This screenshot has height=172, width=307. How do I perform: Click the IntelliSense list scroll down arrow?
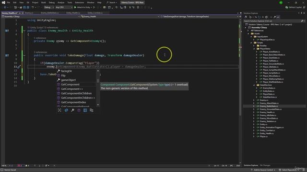coord(98,105)
